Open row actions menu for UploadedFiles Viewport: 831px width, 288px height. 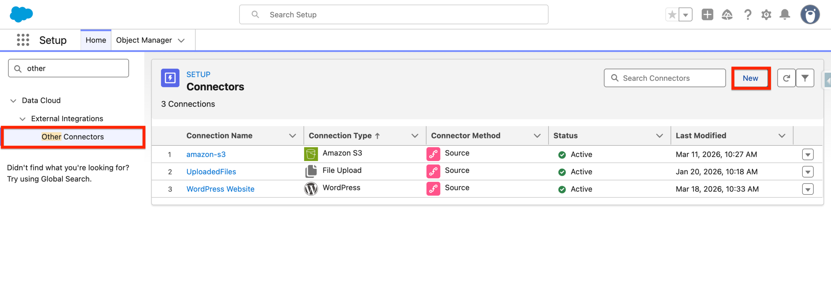808,171
